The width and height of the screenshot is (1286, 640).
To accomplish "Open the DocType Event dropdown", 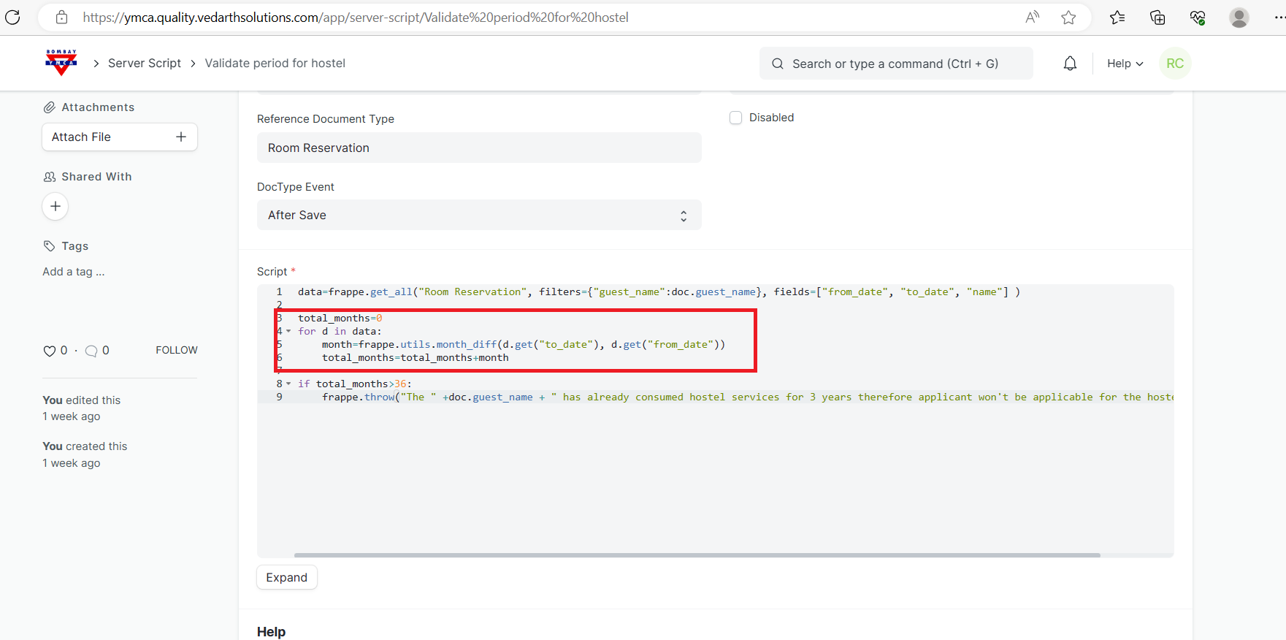I will [x=478, y=215].
